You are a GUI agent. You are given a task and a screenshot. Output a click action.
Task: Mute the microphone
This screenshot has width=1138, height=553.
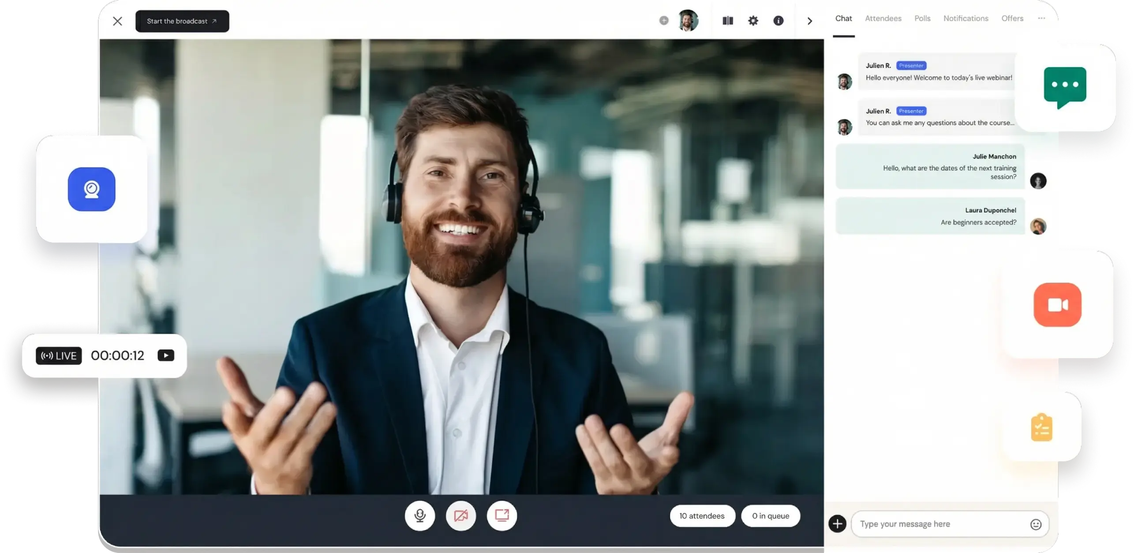click(419, 516)
